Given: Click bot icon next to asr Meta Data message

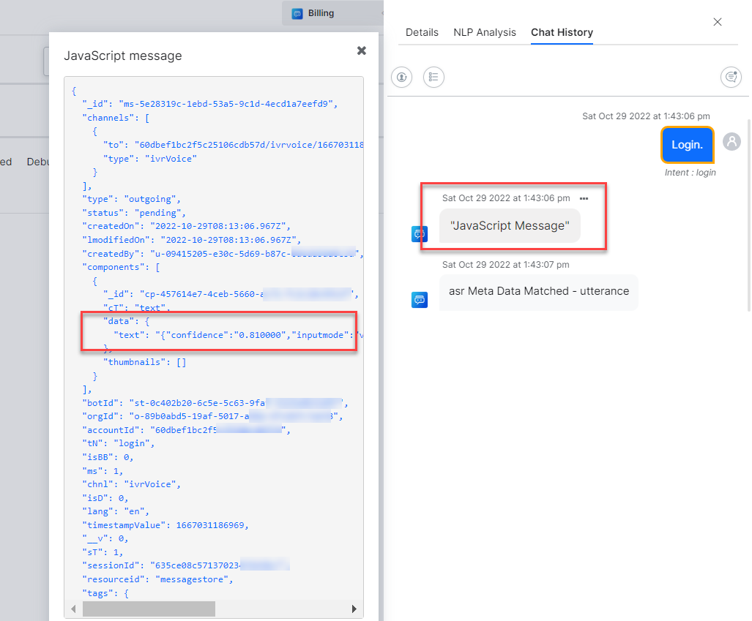Looking at the screenshot, I should click(420, 299).
